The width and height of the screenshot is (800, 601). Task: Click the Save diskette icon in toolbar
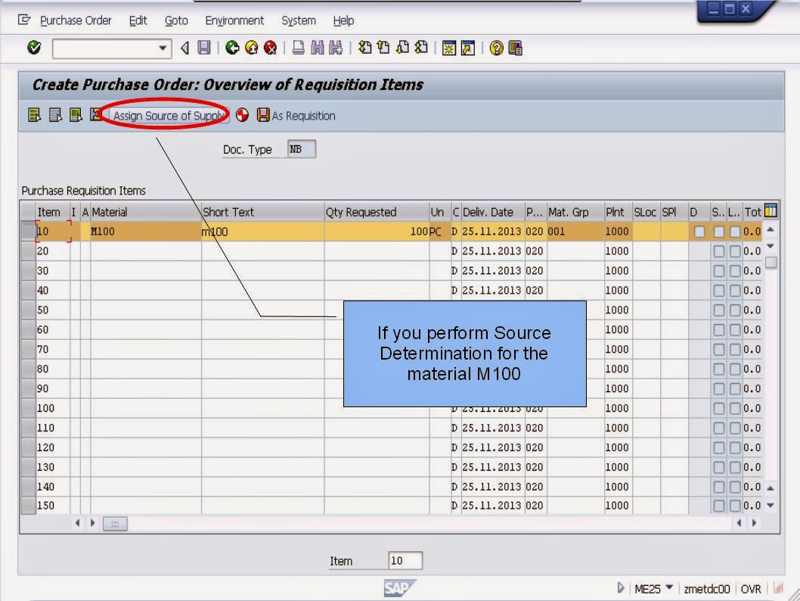(x=204, y=48)
